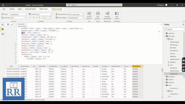Apply currency format dollar icon

30,18
